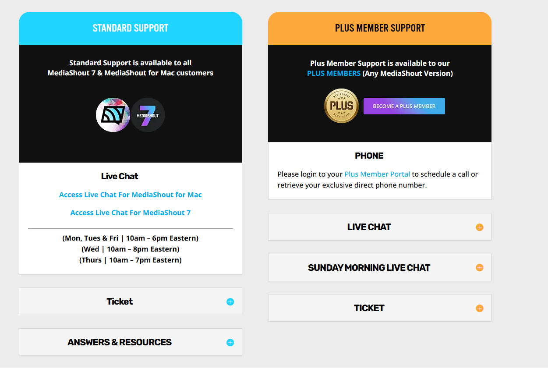Click the orange plus icon next to Live Chat
The image size is (548, 369).
click(480, 227)
